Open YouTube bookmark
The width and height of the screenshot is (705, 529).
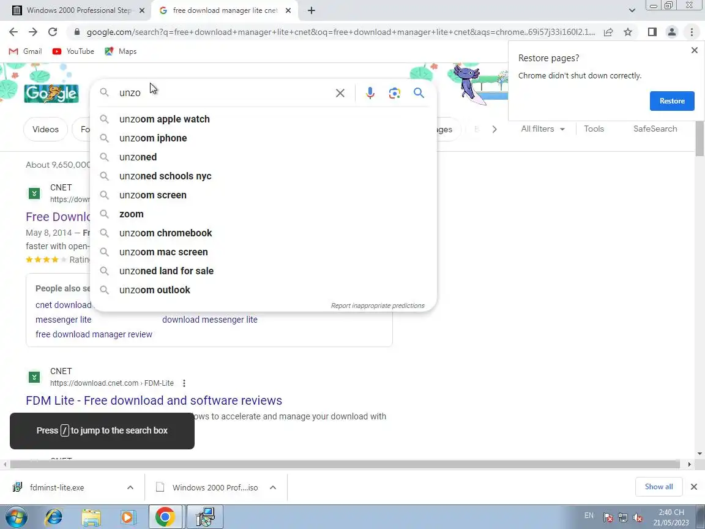[x=73, y=51]
